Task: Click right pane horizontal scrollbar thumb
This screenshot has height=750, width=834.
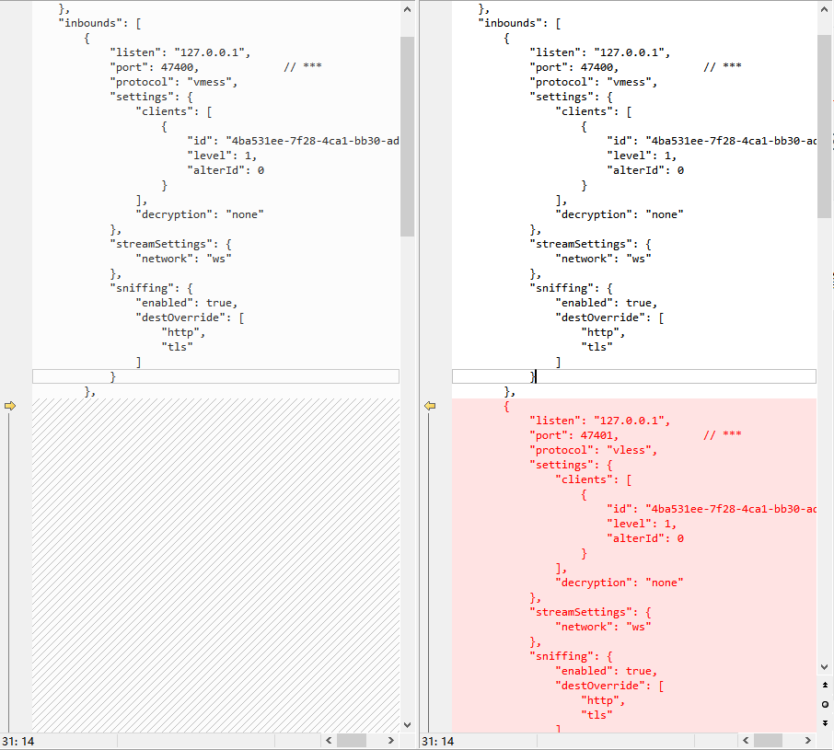Action: (x=768, y=741)
